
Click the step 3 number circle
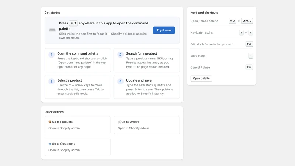pos(51,82)
